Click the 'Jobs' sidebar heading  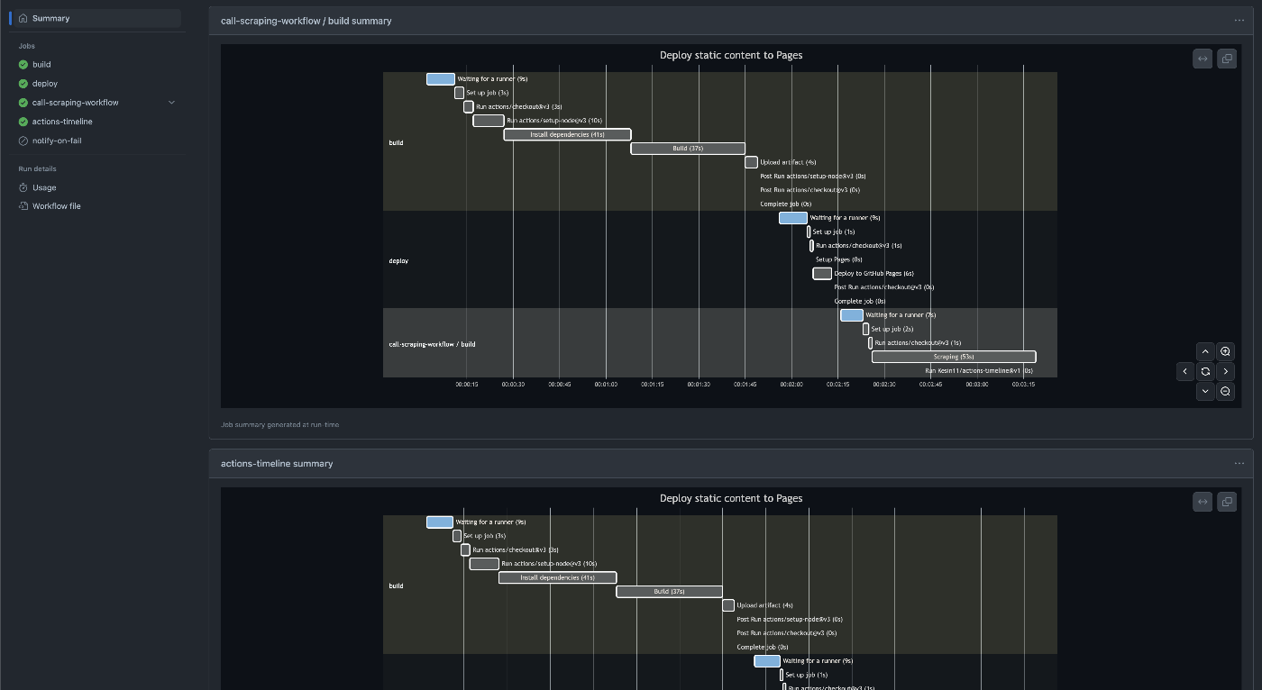pos(26,46)
